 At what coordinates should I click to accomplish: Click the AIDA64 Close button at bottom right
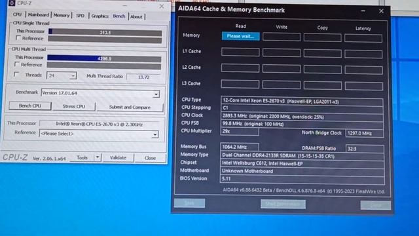375,205
